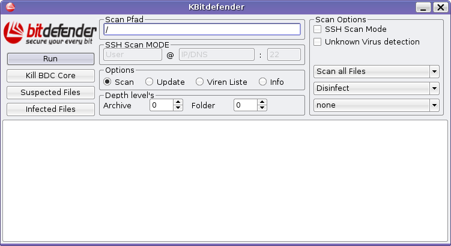Choose the Viren Liste radio option
Image resolution: width=451 pixels, height=246 pixels.
199,82
